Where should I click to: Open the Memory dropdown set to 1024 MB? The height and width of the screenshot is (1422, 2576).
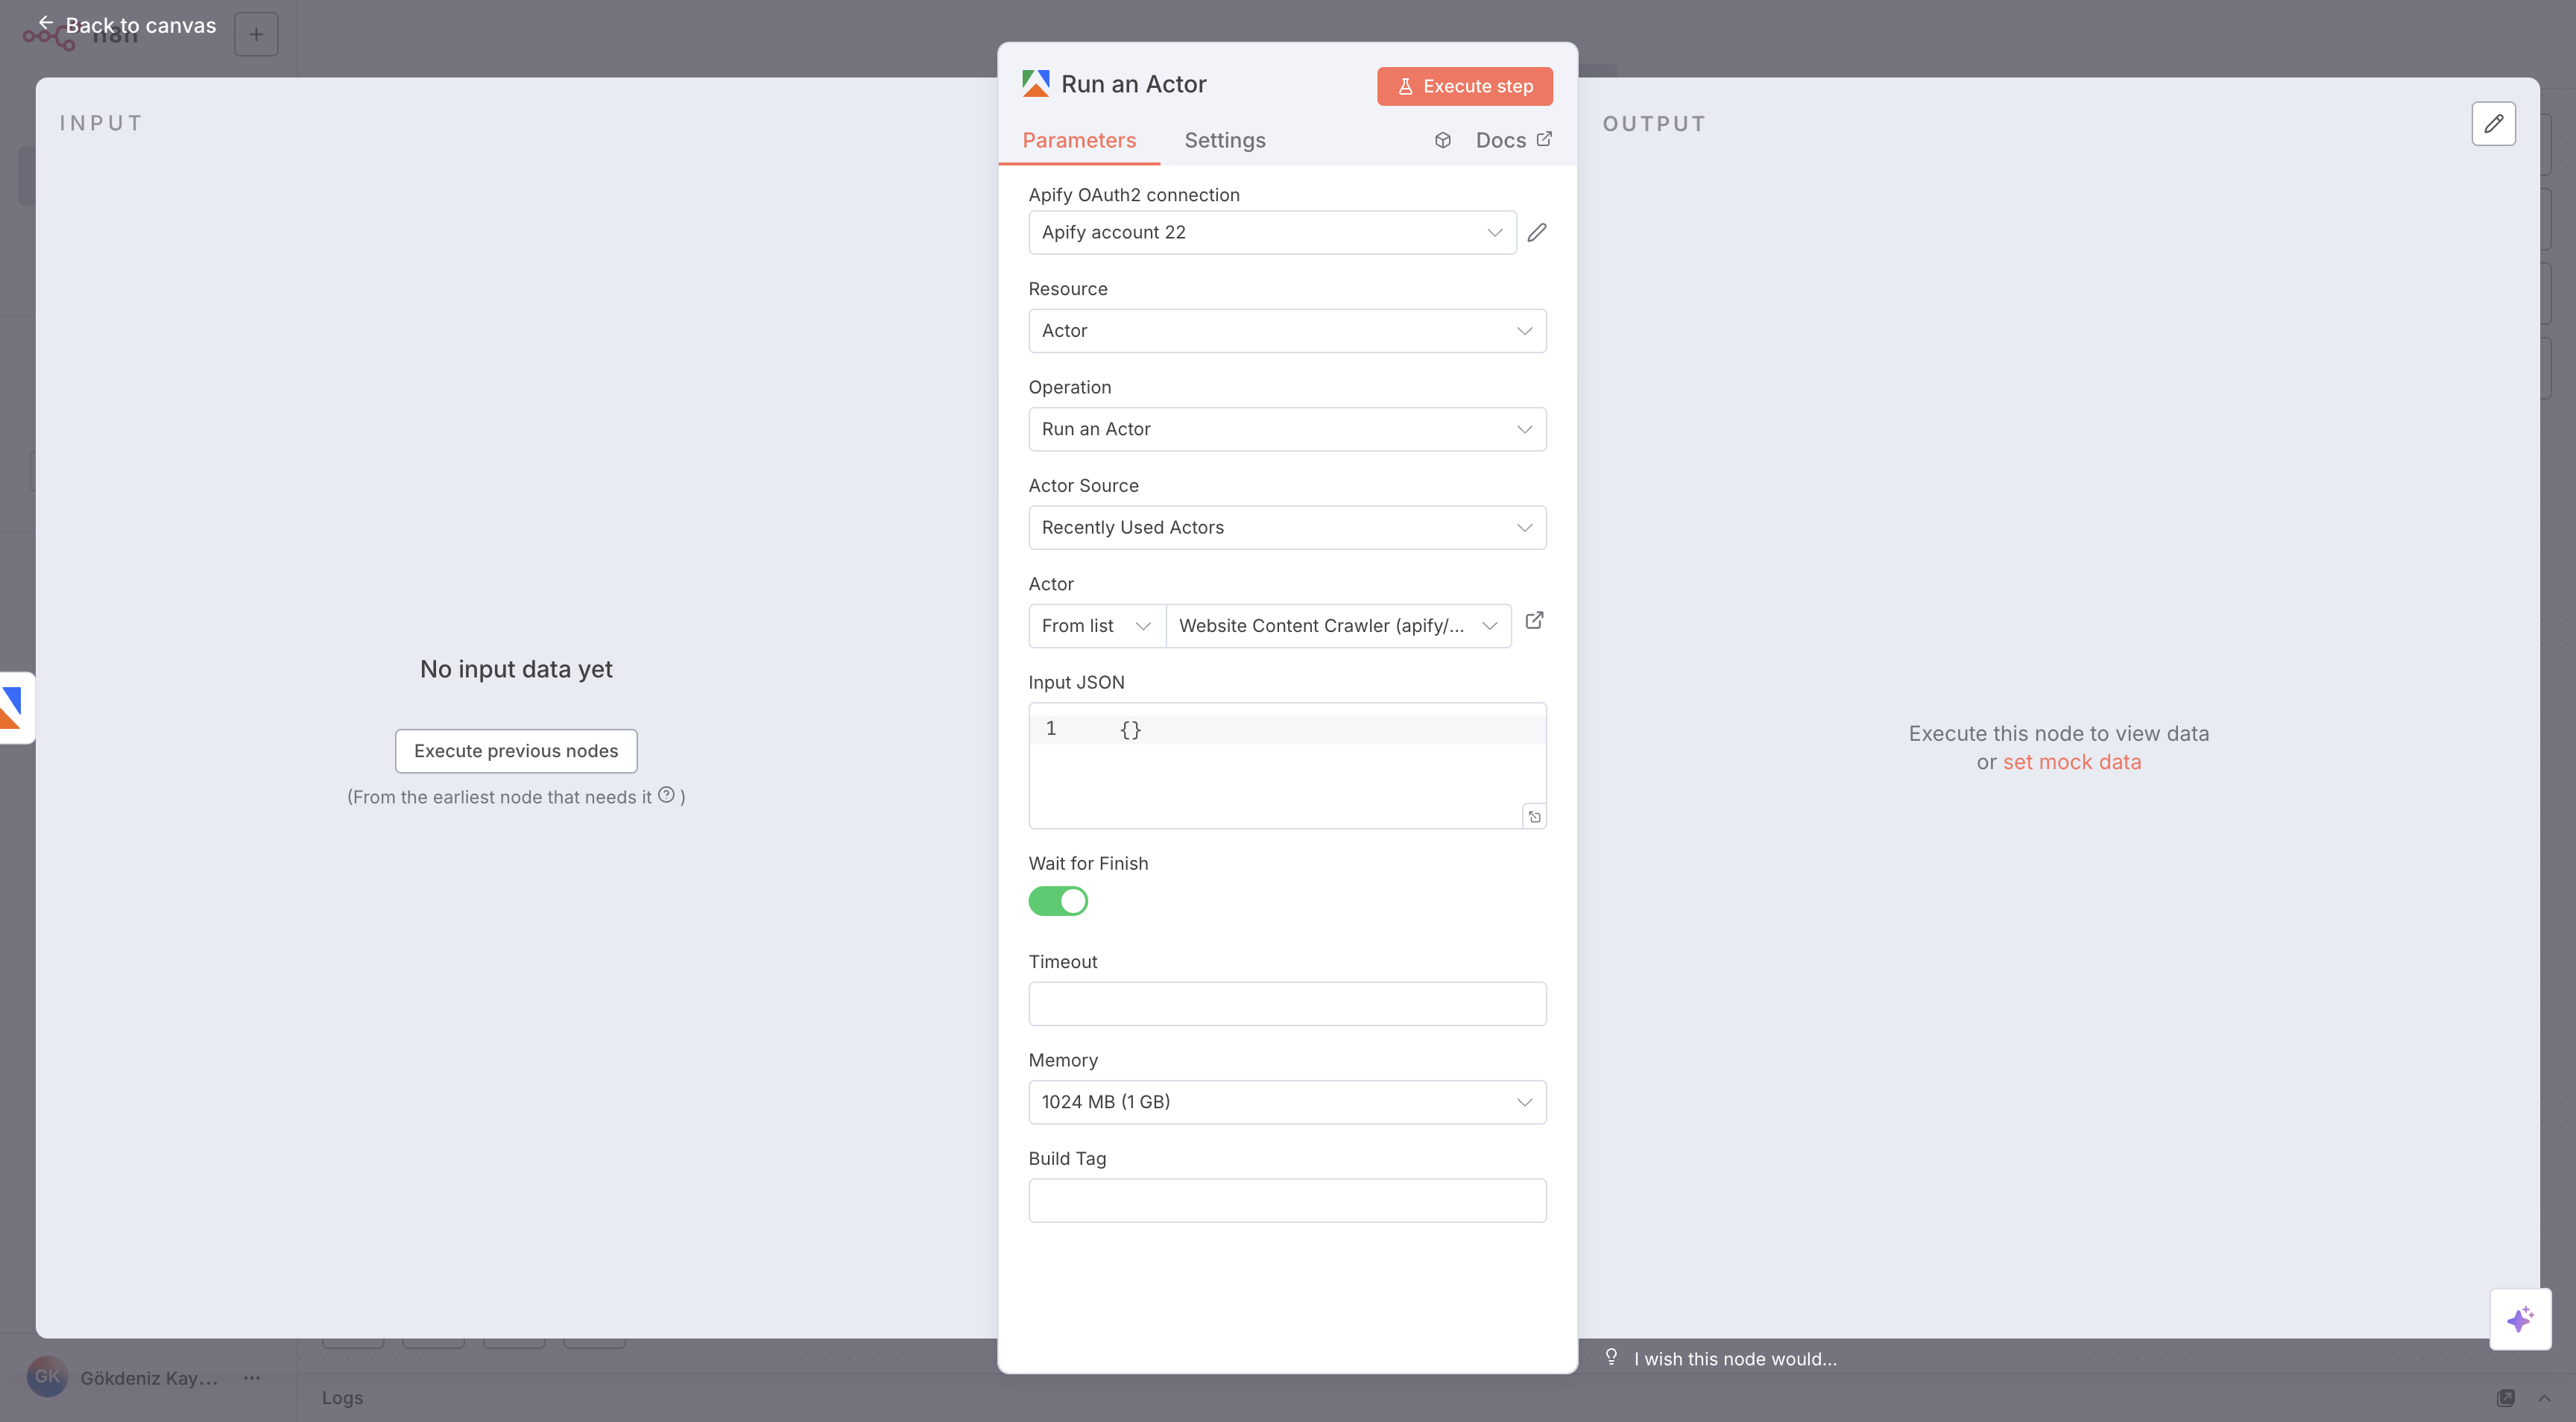1287,1101
